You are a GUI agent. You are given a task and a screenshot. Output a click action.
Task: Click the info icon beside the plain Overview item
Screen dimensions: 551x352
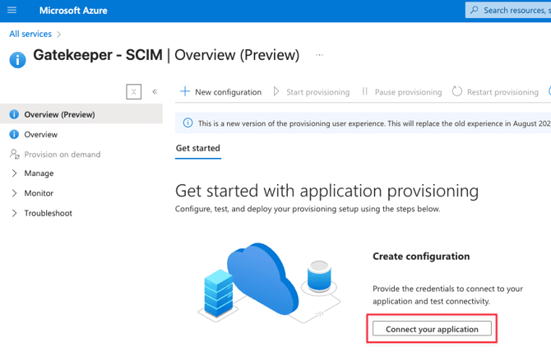coord(14,134)
